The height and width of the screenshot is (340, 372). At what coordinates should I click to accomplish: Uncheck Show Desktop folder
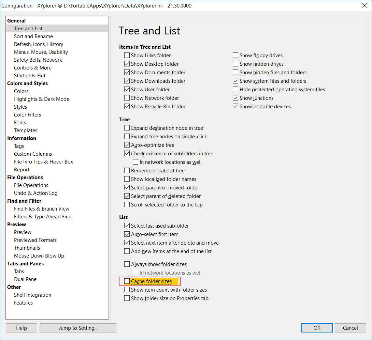point(127,64)
